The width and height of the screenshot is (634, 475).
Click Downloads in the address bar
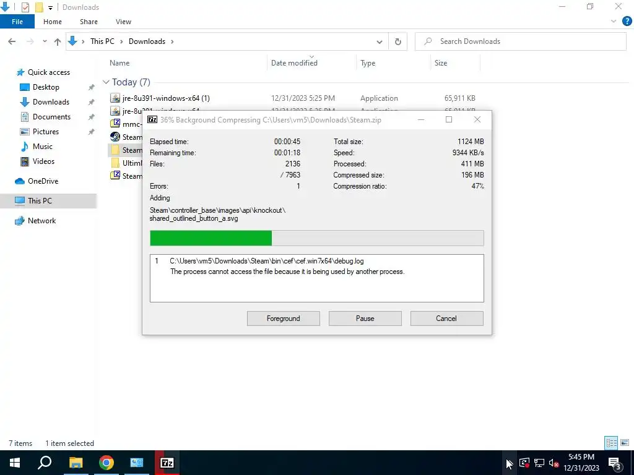(x=147, y=41)
